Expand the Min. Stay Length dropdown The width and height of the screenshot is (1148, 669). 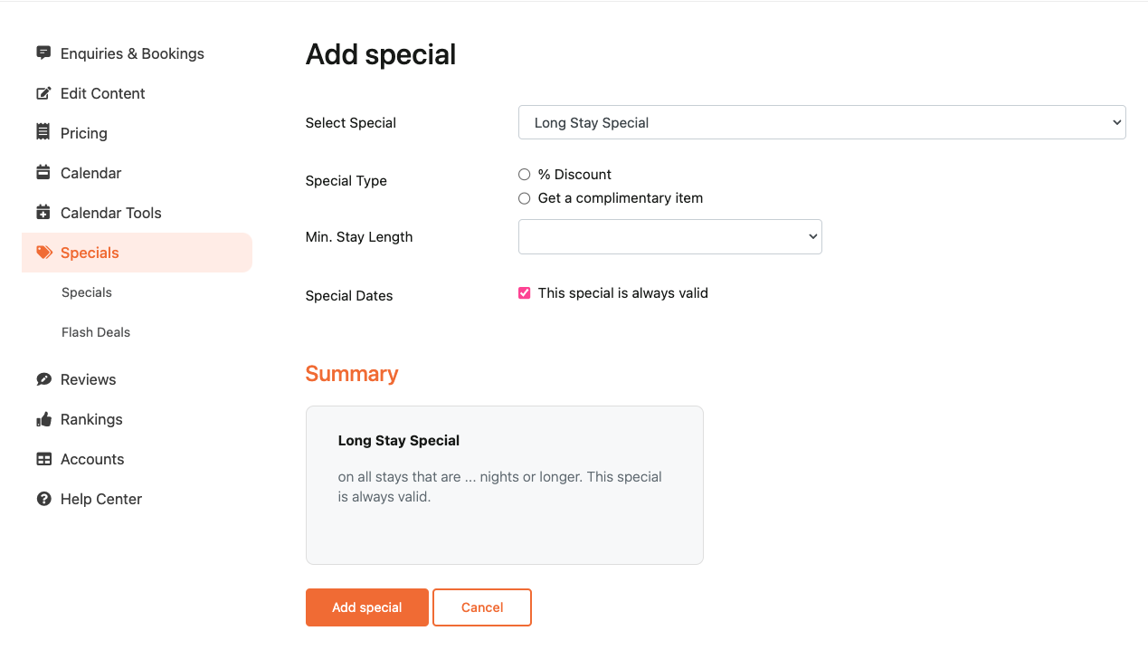coord(669,236)
